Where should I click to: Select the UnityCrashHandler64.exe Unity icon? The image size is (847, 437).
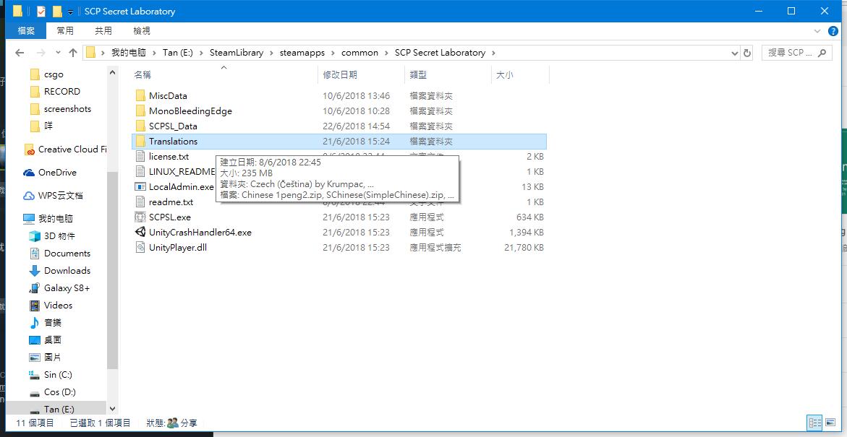(x=140, y=232)
